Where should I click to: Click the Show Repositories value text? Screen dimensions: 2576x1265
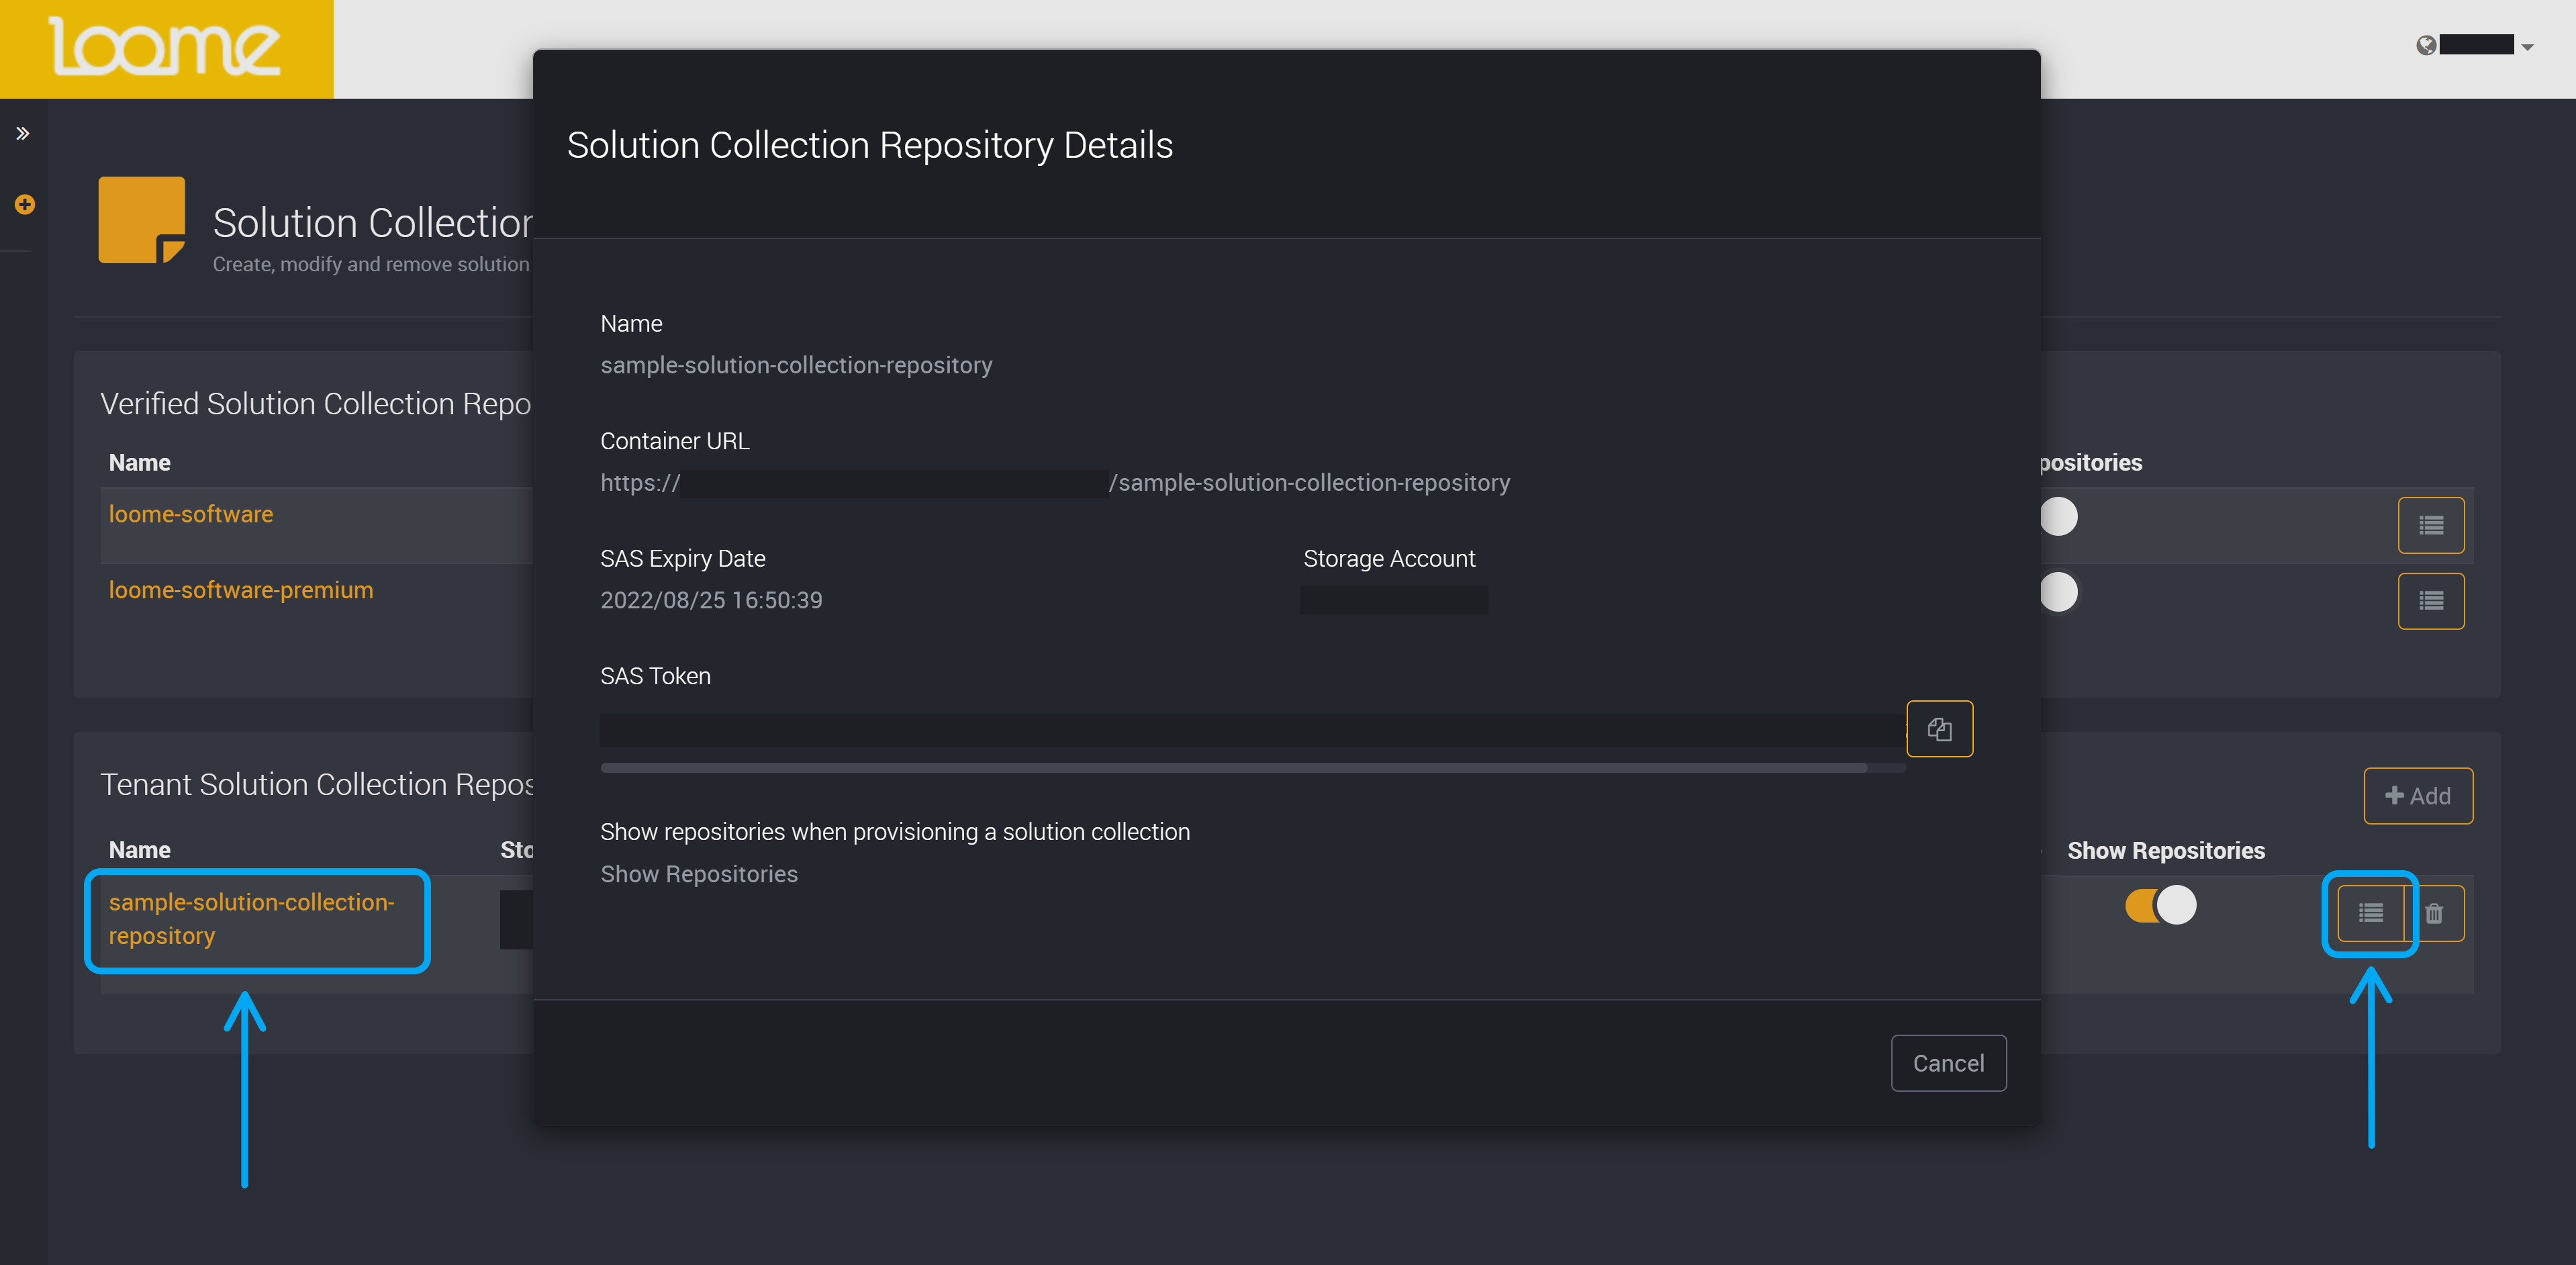click(699, 874)
